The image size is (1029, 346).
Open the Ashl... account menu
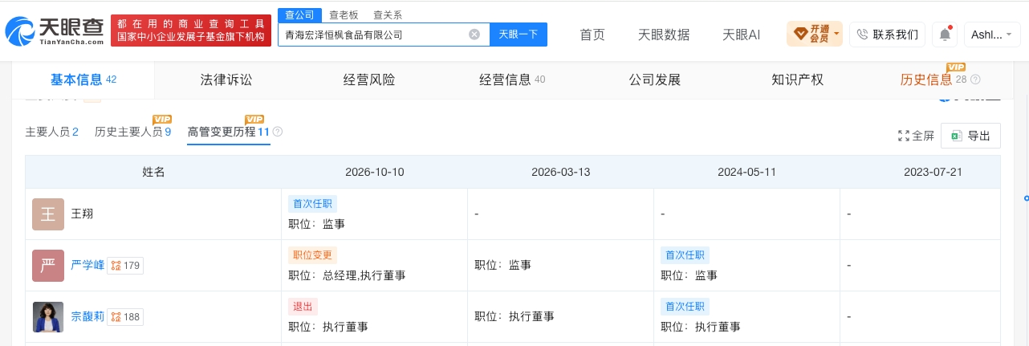991,35
